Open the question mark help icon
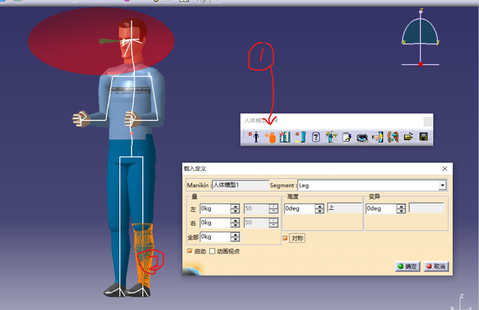This screenshot has height=310, width=479. (316, 137)
